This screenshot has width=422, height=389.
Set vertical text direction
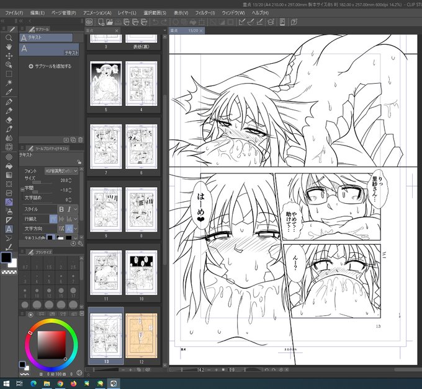point(69,229)
